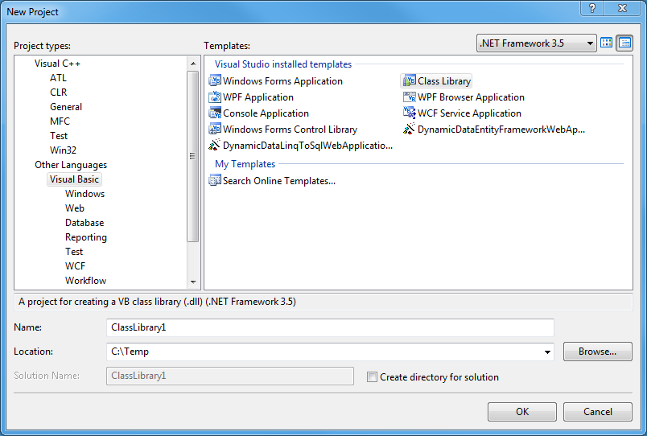
Task: Select the ATL project type
Action: click(58, 78)
